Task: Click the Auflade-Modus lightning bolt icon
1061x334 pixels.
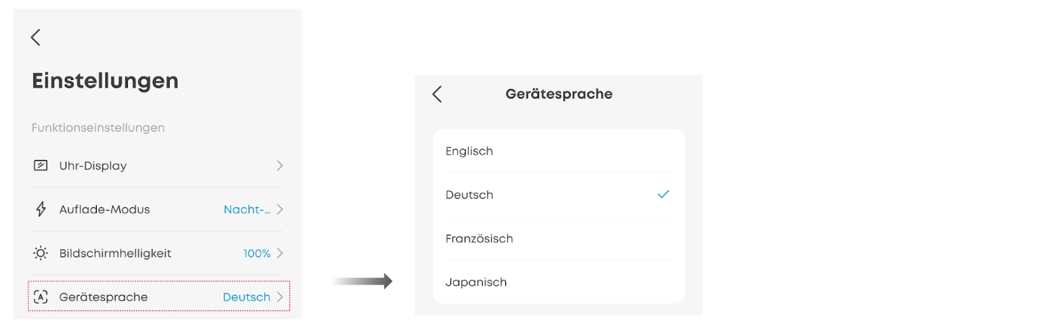Action: [40, 210]
